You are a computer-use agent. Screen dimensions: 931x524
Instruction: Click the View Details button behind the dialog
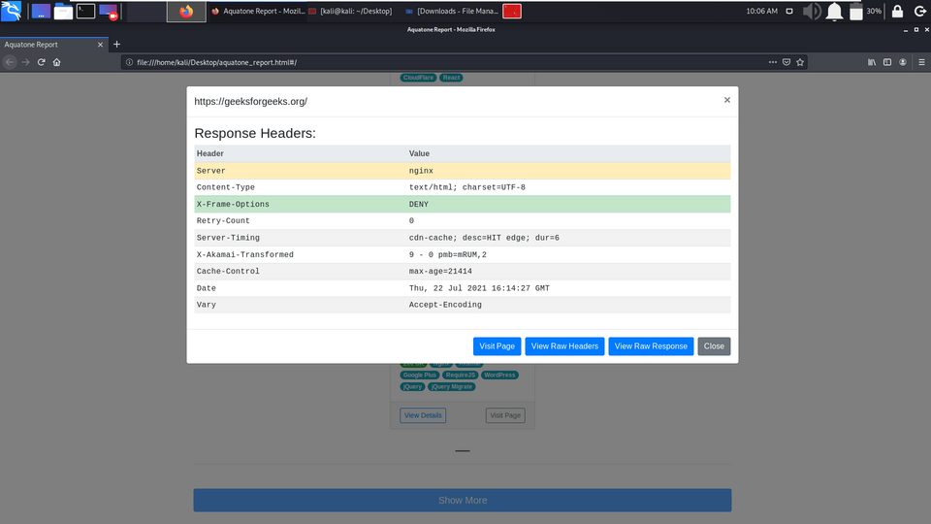423,415
